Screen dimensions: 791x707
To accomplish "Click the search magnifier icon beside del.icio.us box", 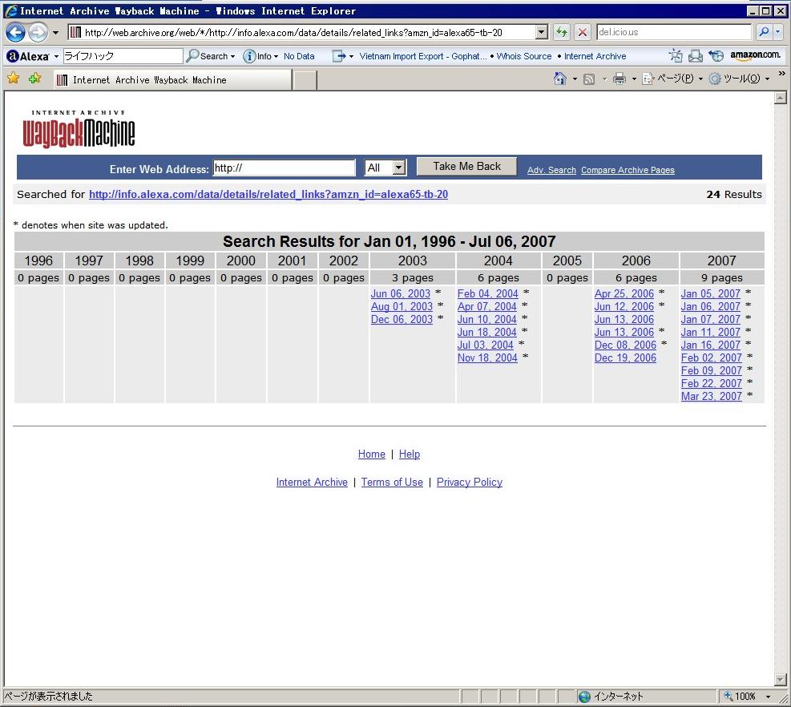I will point(764,33).
